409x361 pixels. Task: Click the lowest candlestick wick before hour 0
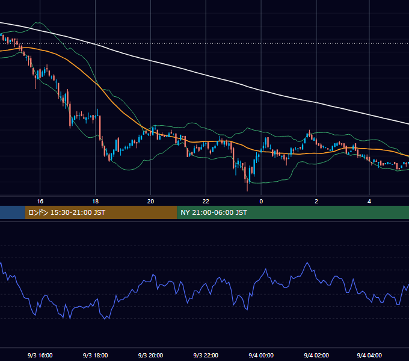pyautogui.click(x=247, y=187)
